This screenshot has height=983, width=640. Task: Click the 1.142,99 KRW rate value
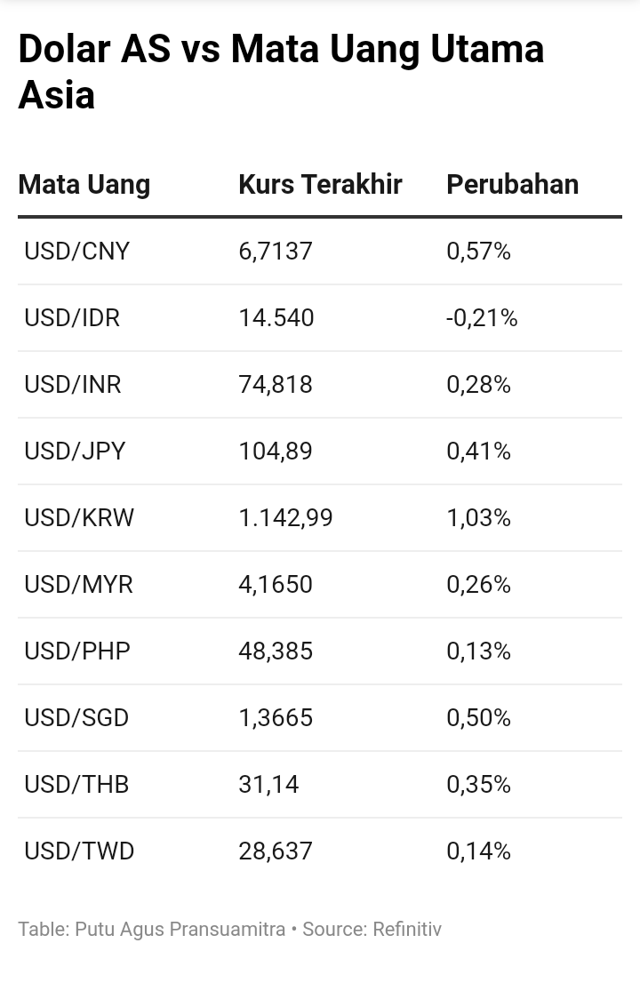point(285,518)
